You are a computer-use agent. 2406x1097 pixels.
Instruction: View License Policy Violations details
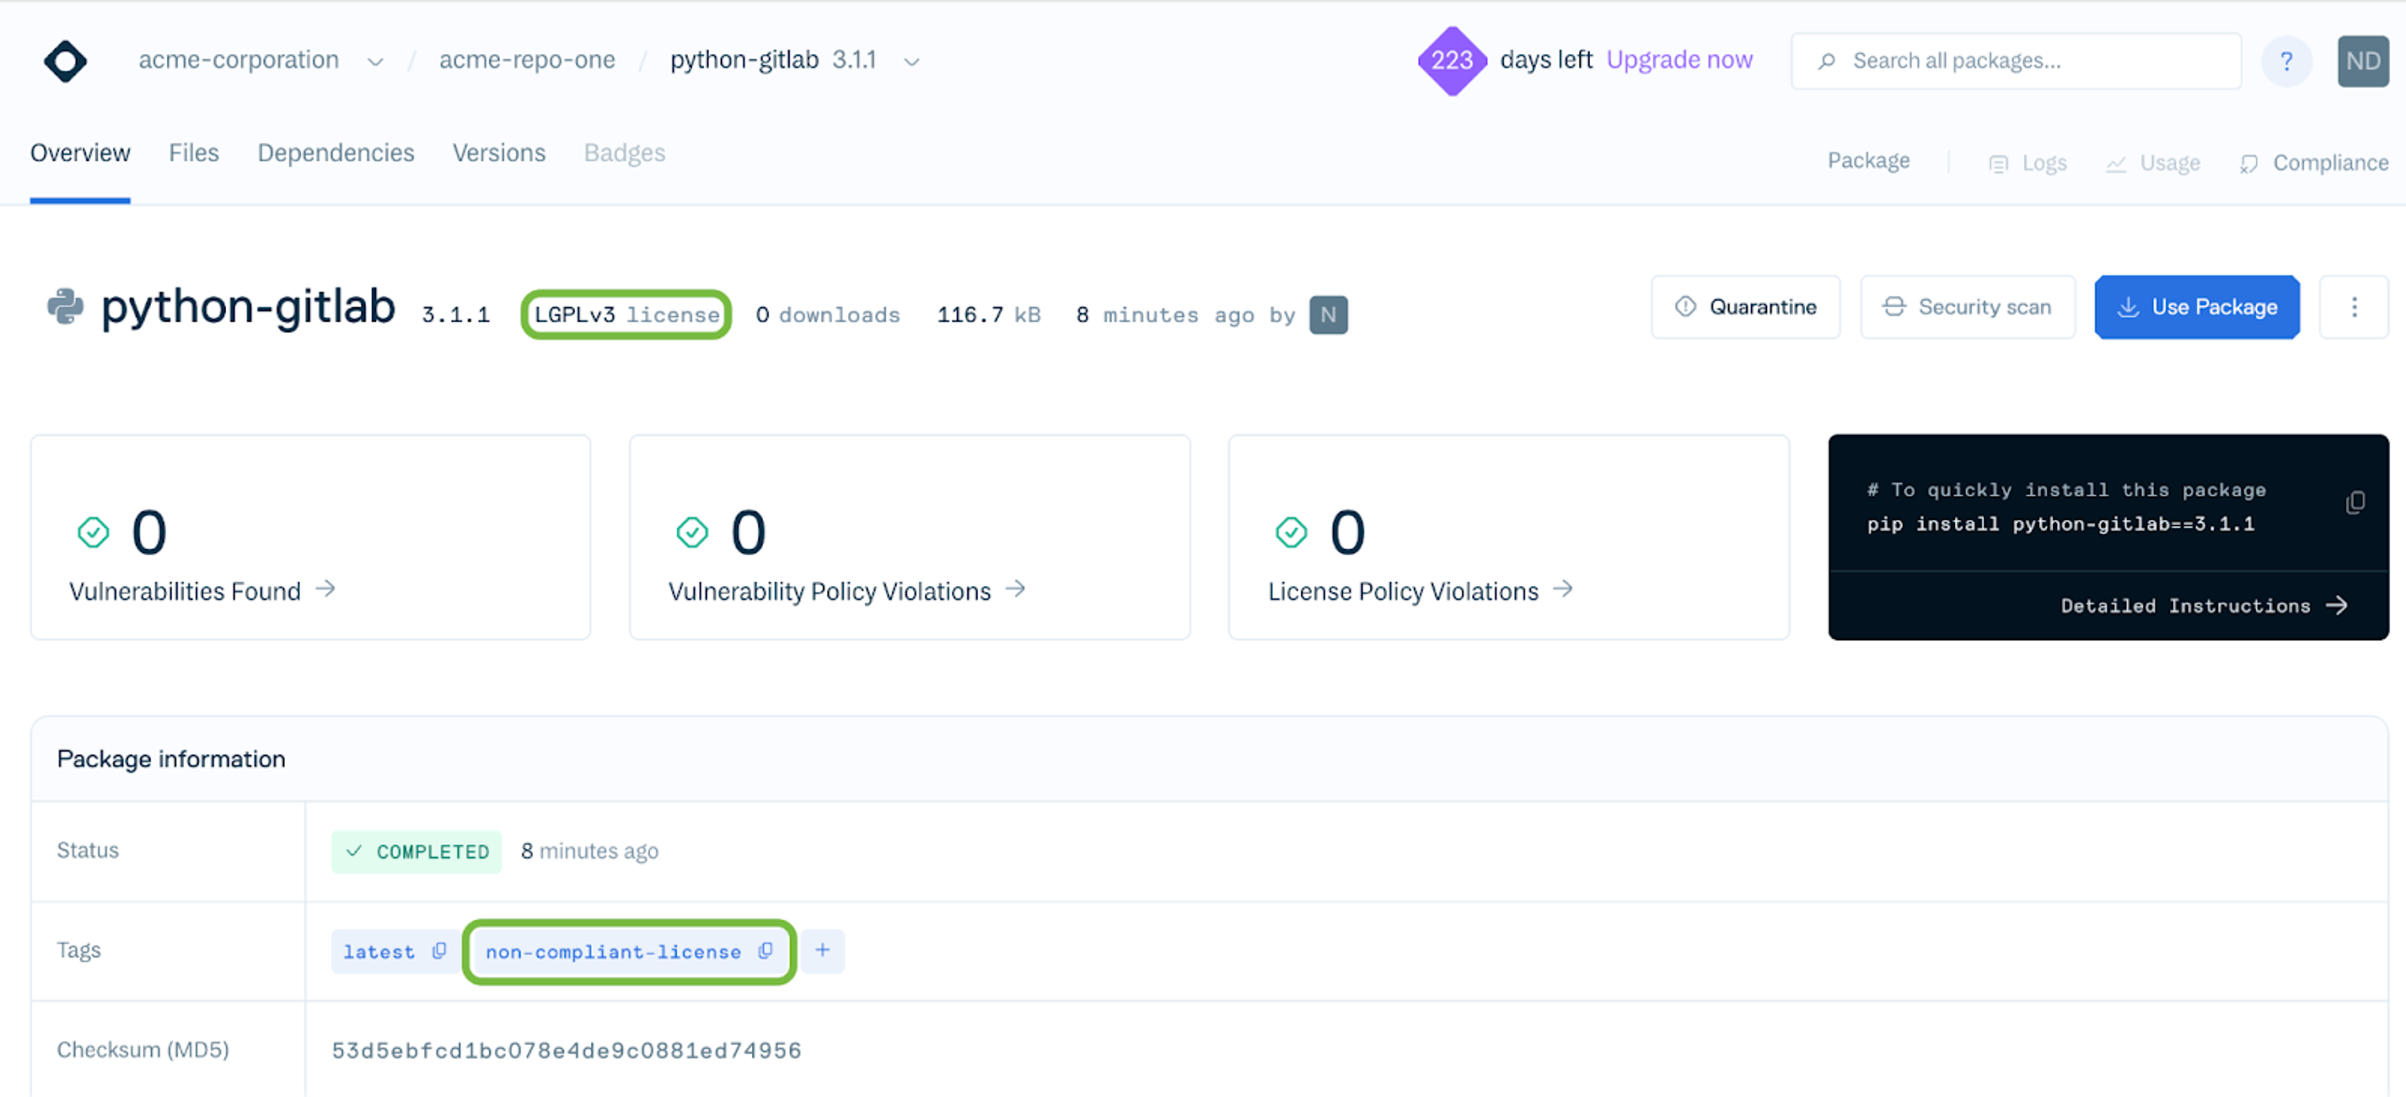click(x=1420, y=591)
